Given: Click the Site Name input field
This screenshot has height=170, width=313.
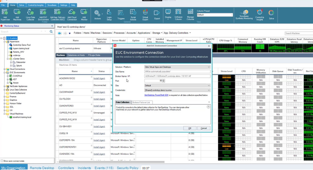Looking at the screenshot, I should tap(177, 71).
